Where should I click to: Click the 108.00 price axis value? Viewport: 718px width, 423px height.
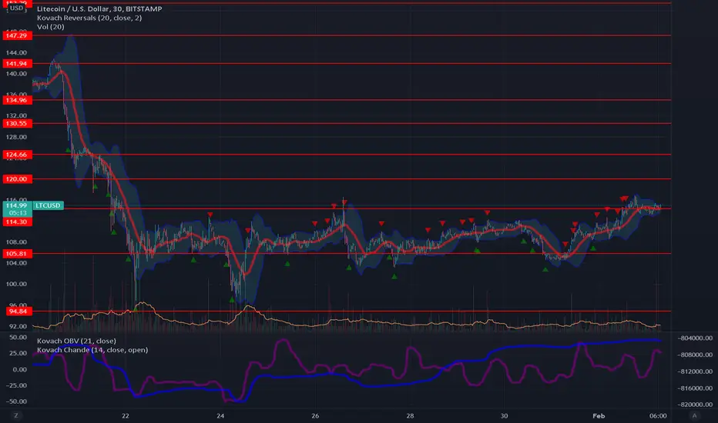16,242
